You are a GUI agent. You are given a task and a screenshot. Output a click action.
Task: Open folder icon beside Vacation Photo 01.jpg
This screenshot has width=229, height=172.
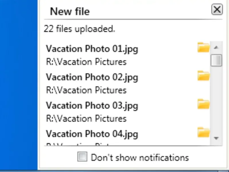coord(204,47)
